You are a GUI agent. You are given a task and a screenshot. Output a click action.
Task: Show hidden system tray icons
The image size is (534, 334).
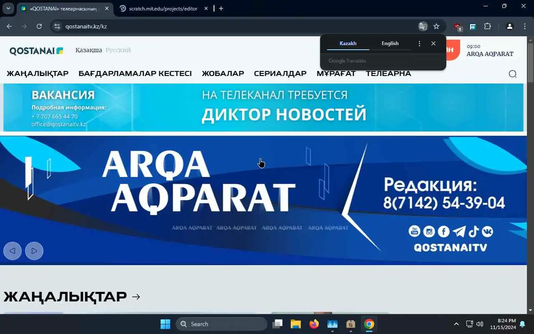coord(456,324)
